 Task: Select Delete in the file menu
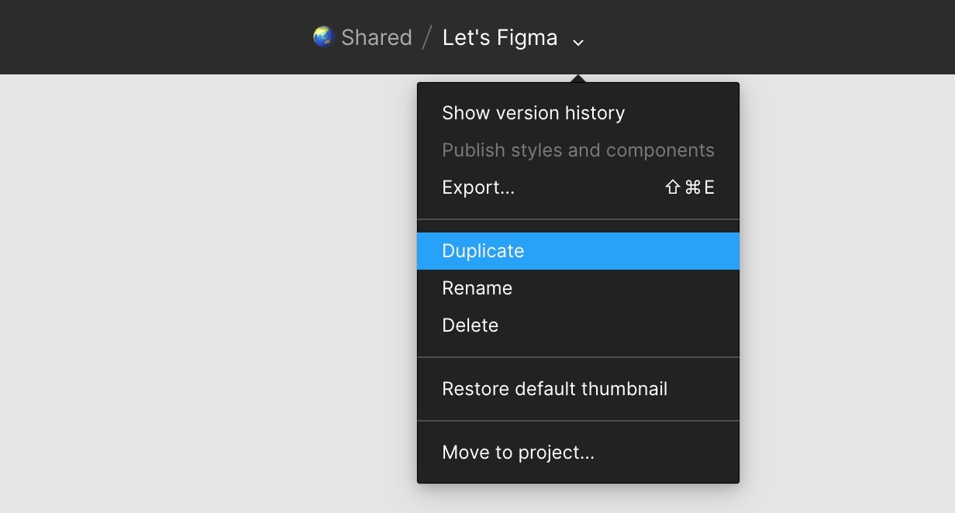click(470, 325)
